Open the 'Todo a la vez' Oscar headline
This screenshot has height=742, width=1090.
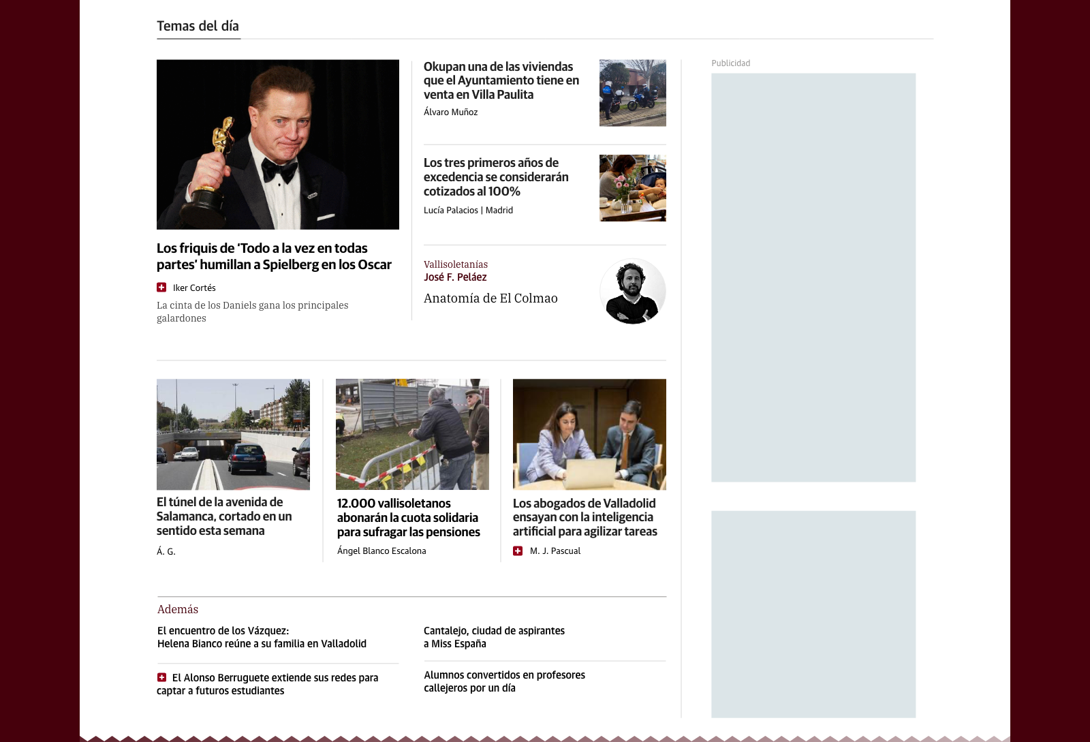point(274,257)
